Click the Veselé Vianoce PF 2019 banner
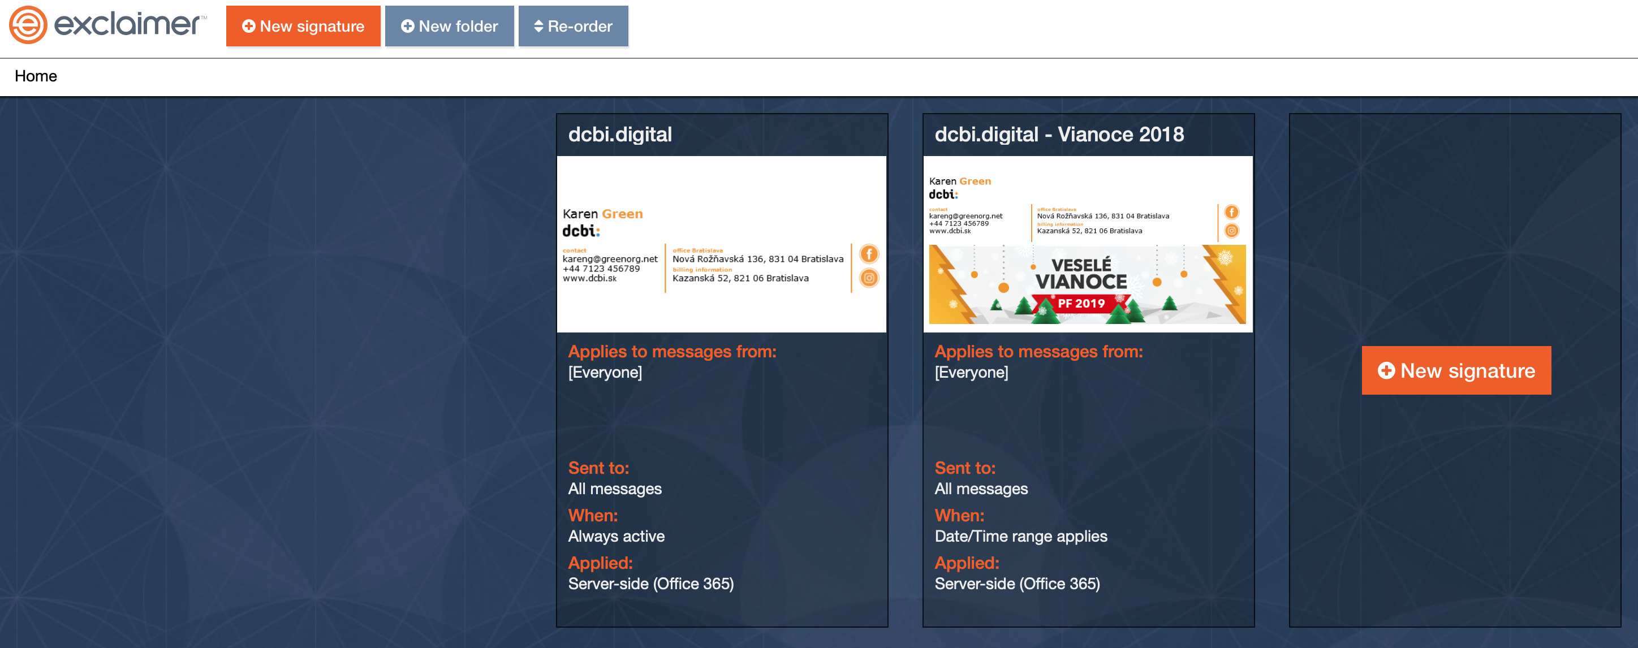The image size is (1638, 648). click(1087, 284)
